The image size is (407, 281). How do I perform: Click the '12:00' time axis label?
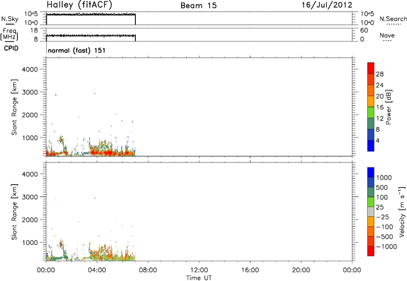199,270
